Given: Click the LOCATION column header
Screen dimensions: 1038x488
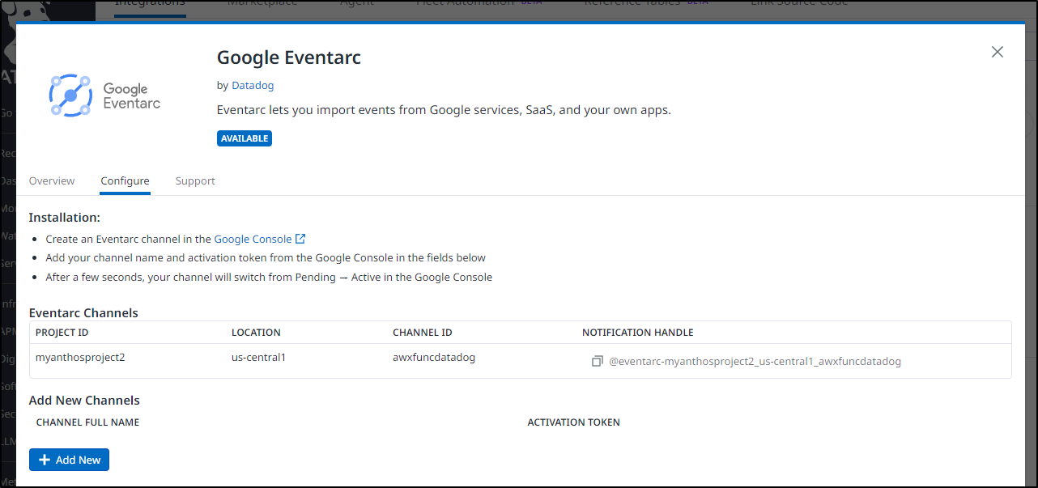Looking at the screenshot, I should (256, 333).
